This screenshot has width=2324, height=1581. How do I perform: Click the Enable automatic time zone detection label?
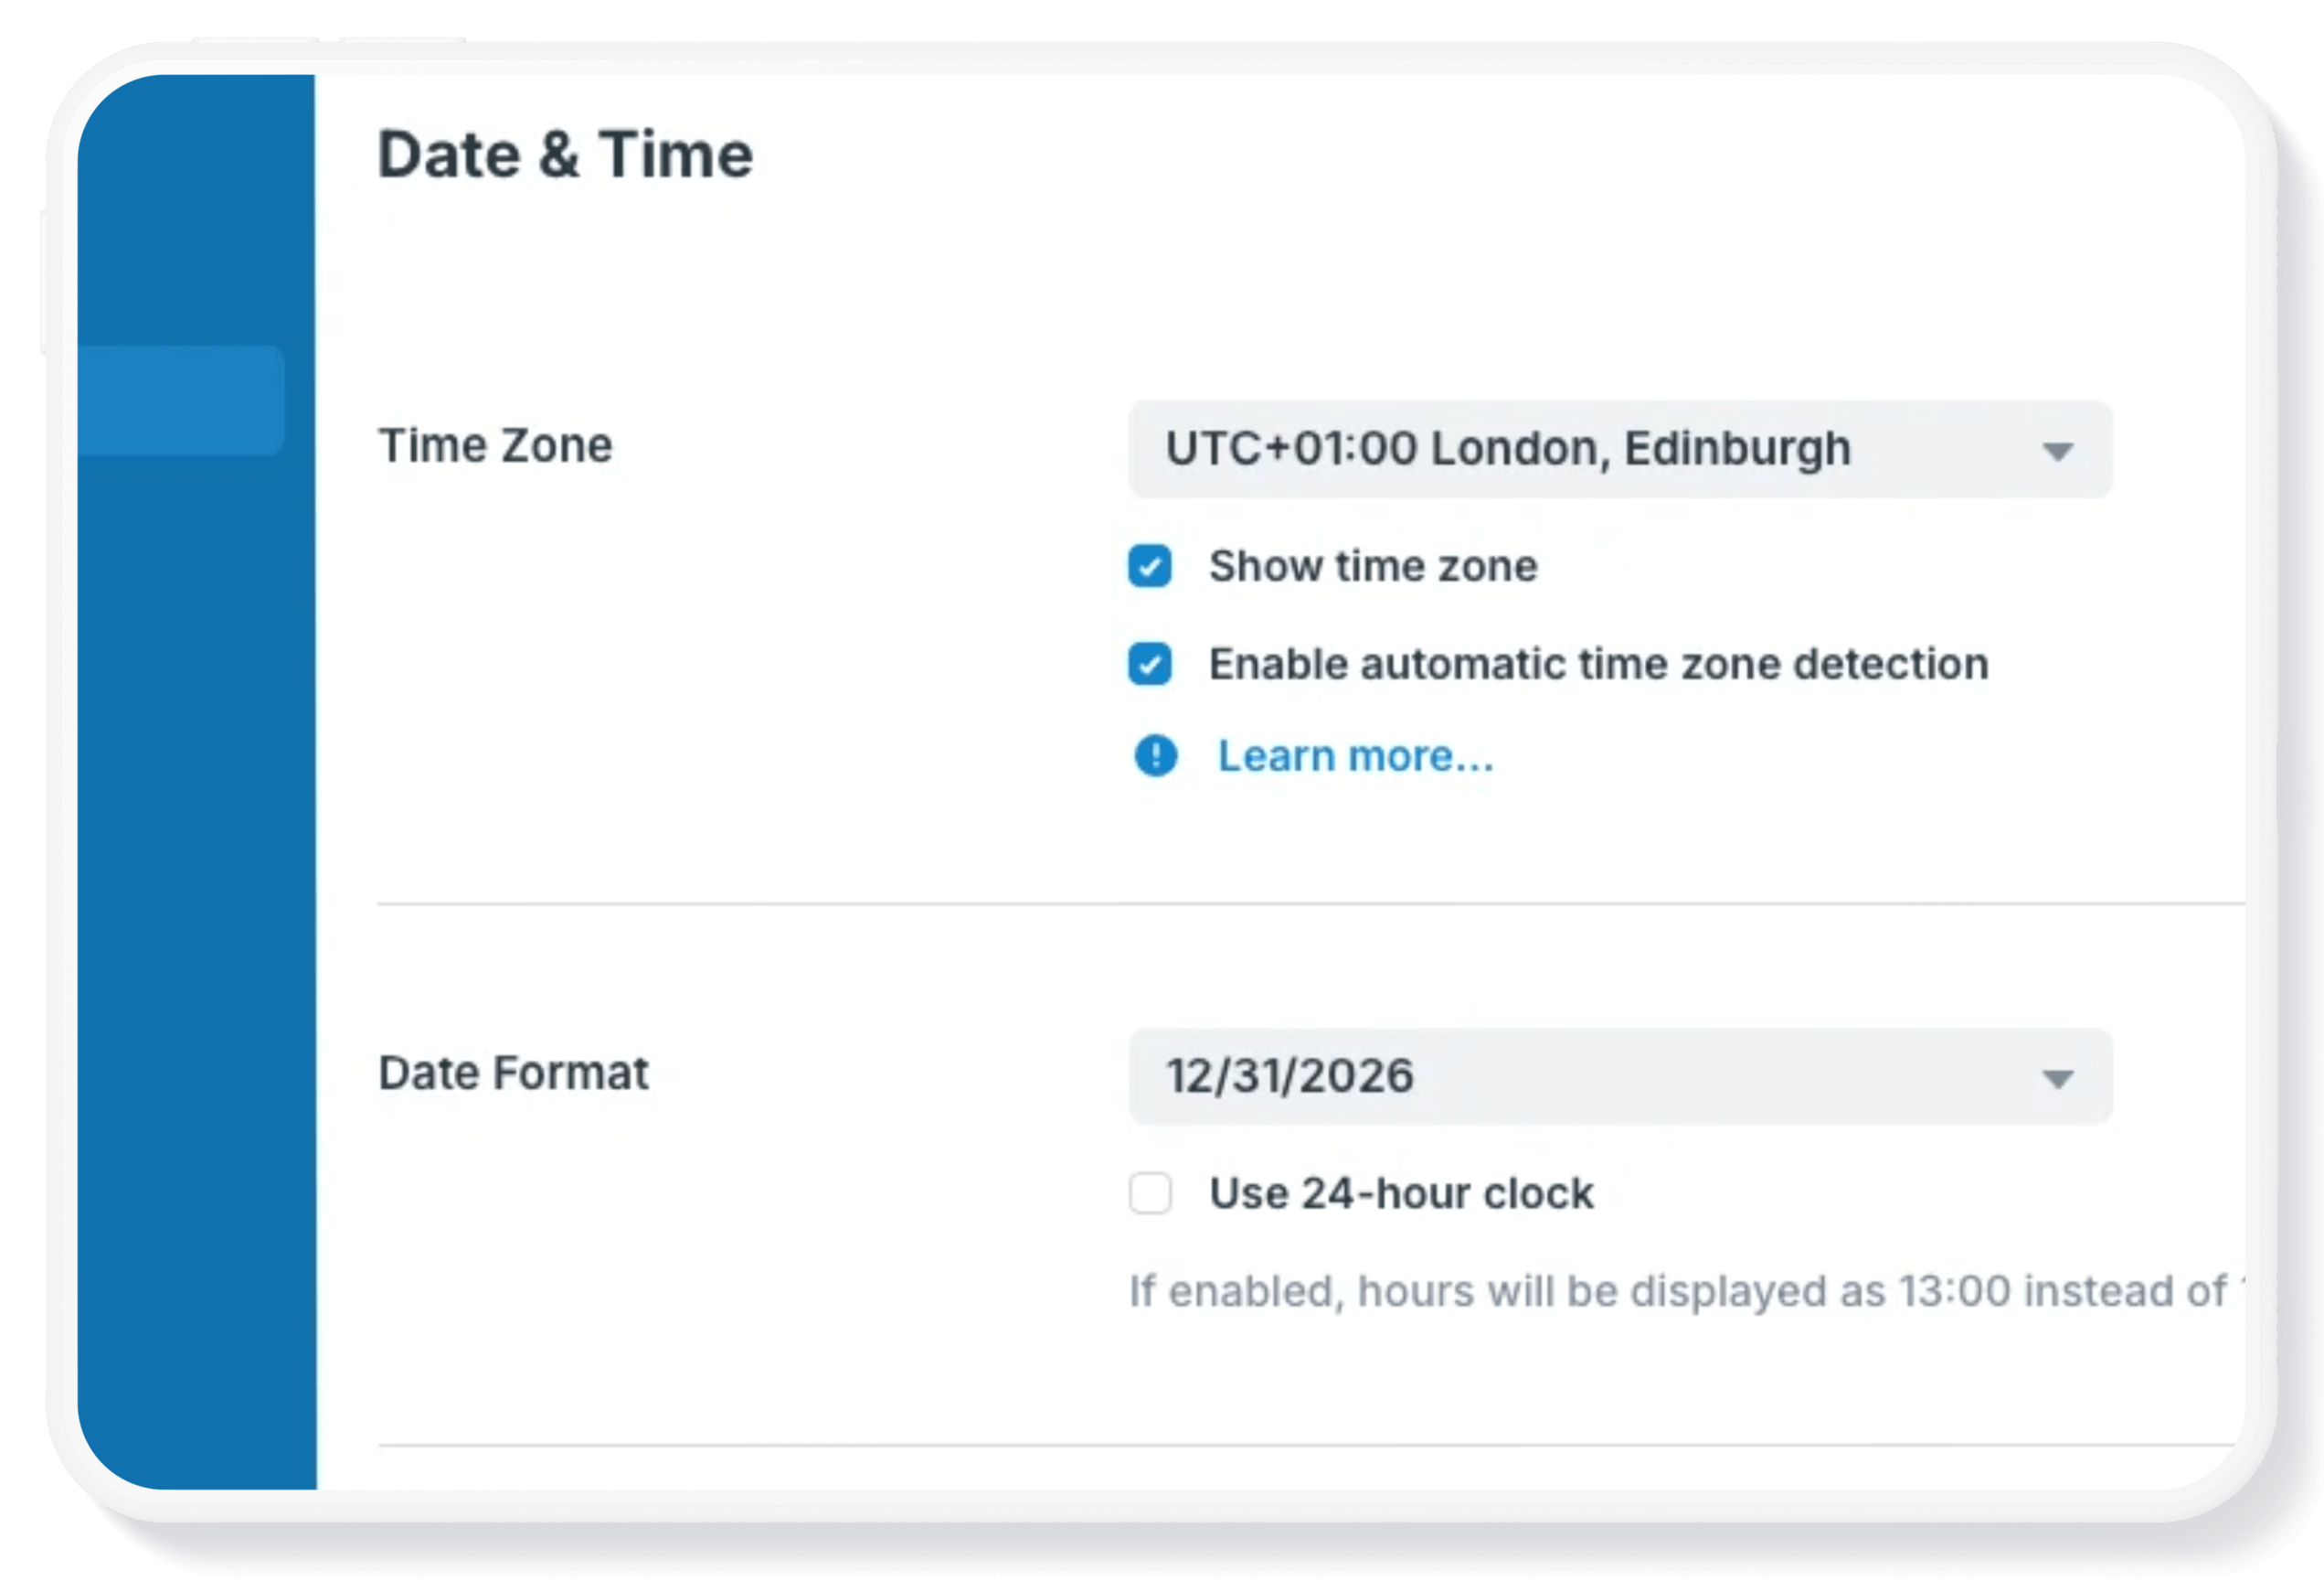pyautogui.click(x=1598, y=665)
